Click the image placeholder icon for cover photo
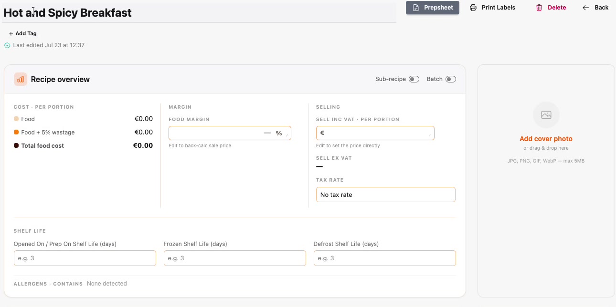The height and width of the screenshot is (307, 616). coord(546,115)
